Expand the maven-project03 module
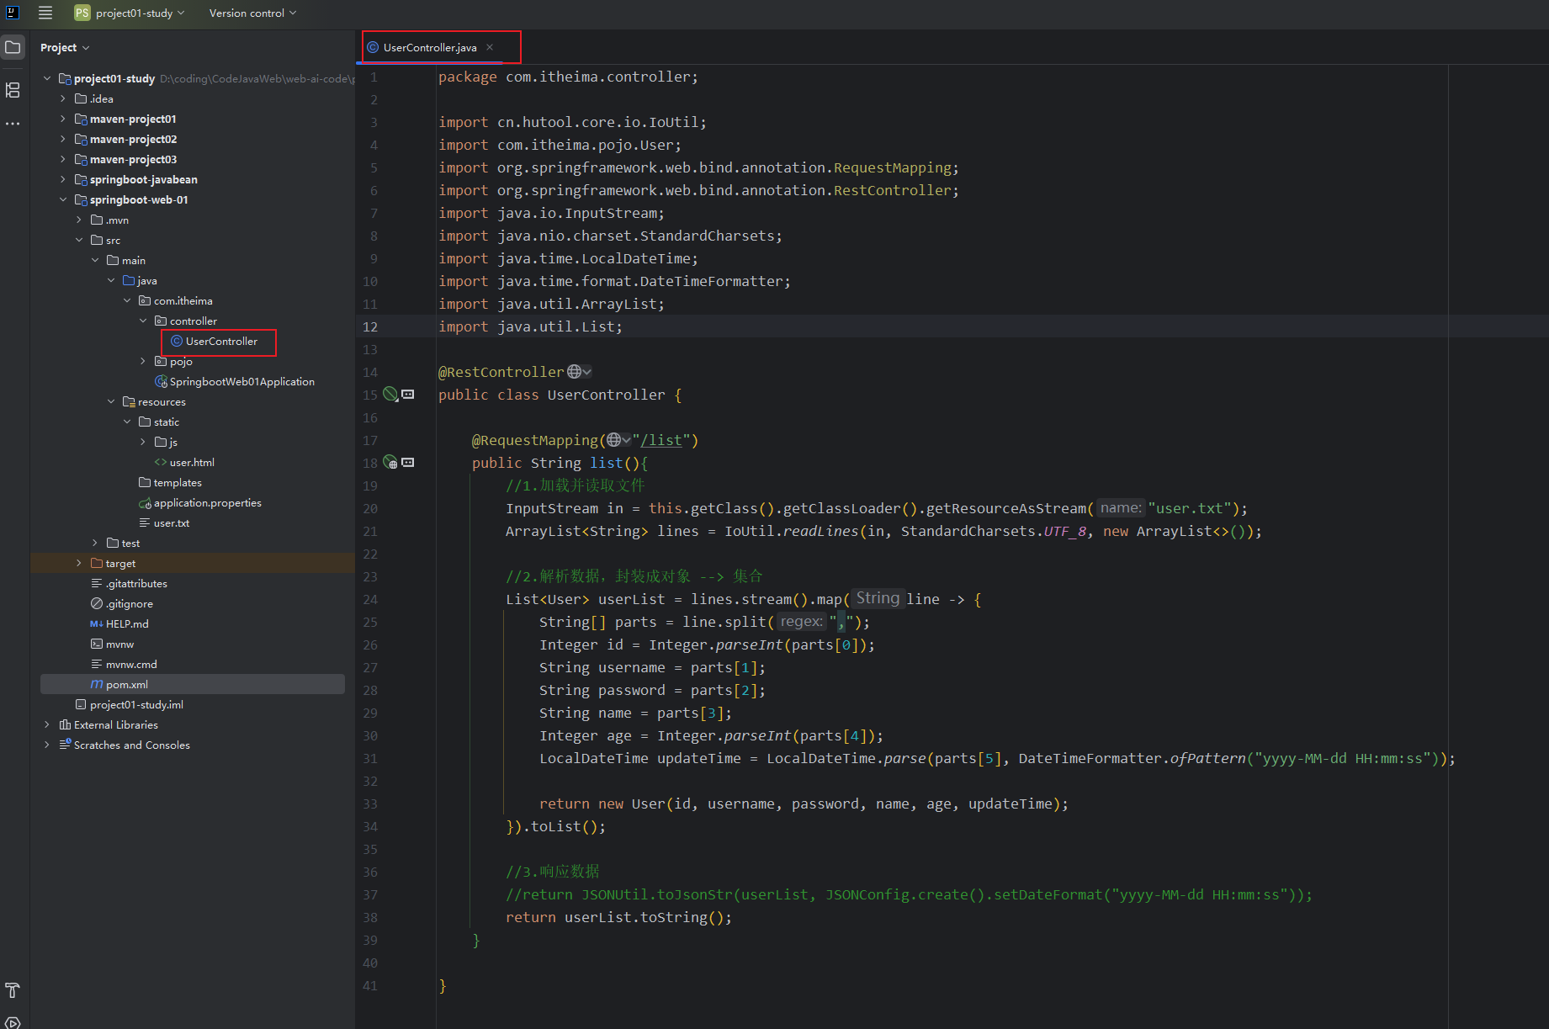1549x1029 pixels. pos(63,159)
